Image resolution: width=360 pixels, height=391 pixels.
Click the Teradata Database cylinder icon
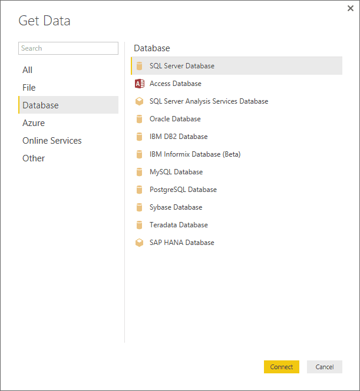[x=140, y=225]
